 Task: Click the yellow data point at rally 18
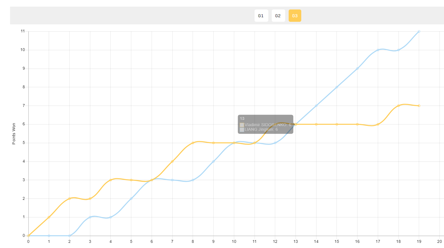(x=398, y=106)
